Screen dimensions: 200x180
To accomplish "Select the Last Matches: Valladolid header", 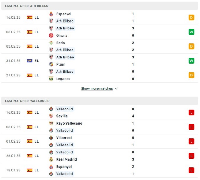I will pyautogui.click(x=100, y=101).
